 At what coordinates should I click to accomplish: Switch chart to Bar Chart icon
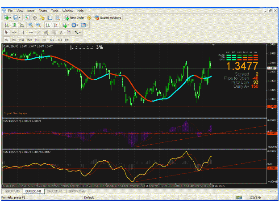(x=7, y=25)
